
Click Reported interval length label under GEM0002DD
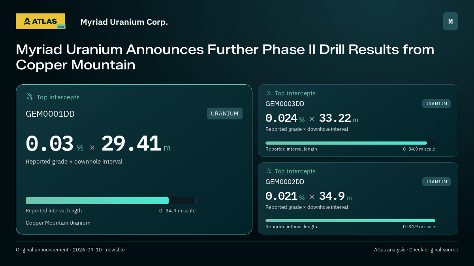291,227
